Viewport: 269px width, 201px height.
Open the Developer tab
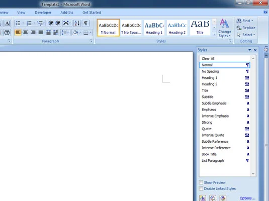coord(43,13)
